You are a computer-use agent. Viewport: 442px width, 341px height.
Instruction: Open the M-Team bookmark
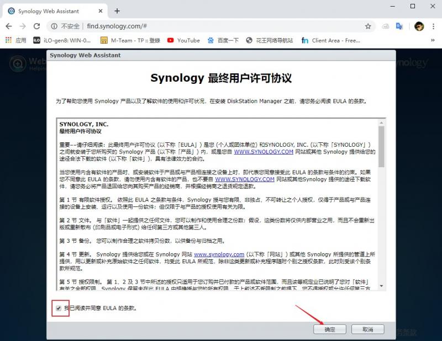(x=130, y=40)
